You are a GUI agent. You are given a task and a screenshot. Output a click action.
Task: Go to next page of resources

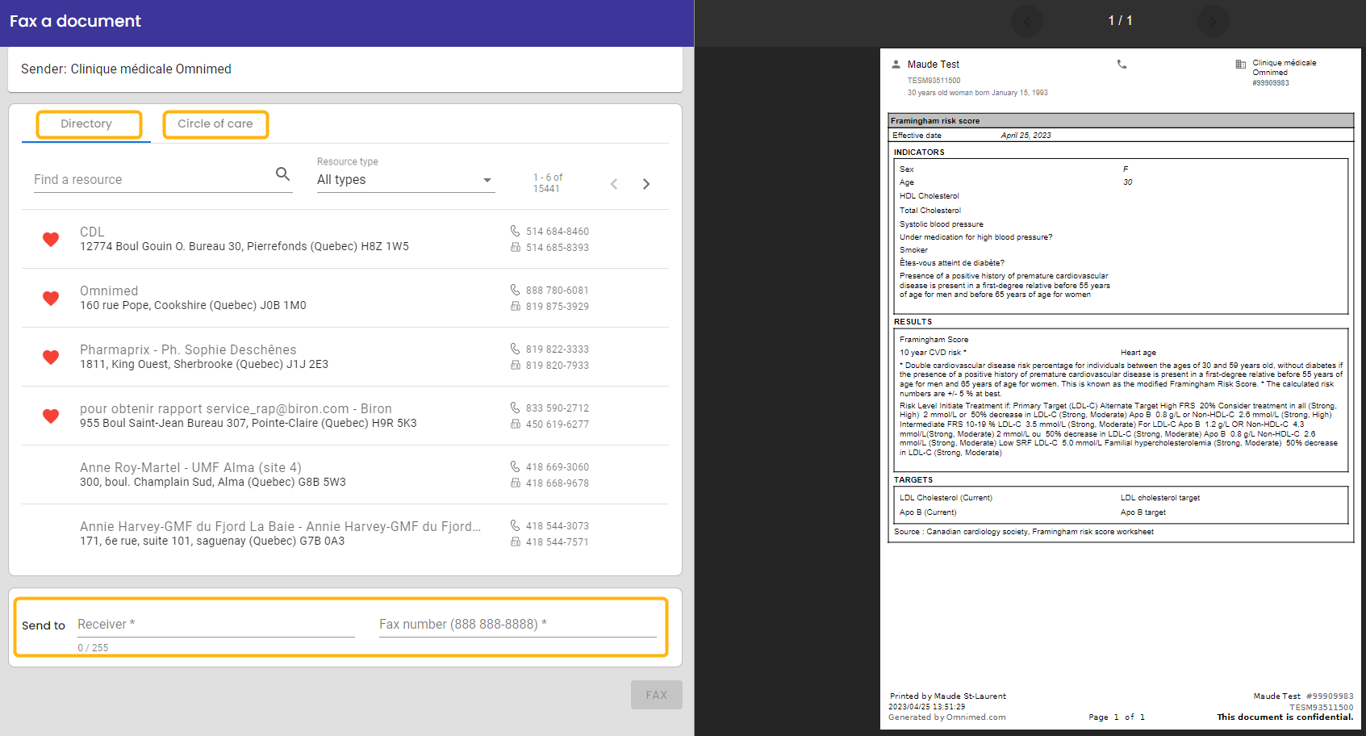[645, 184]
